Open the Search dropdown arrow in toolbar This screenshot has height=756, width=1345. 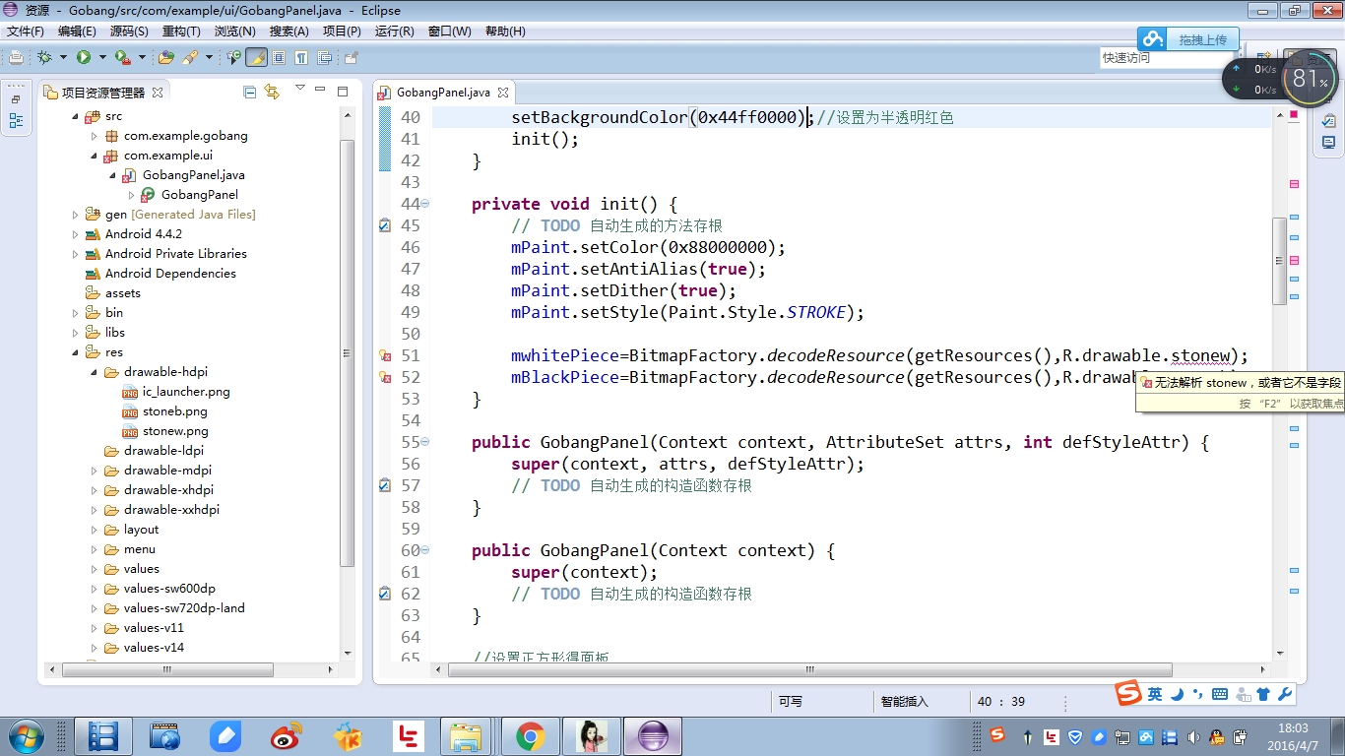tap(208, 57)
